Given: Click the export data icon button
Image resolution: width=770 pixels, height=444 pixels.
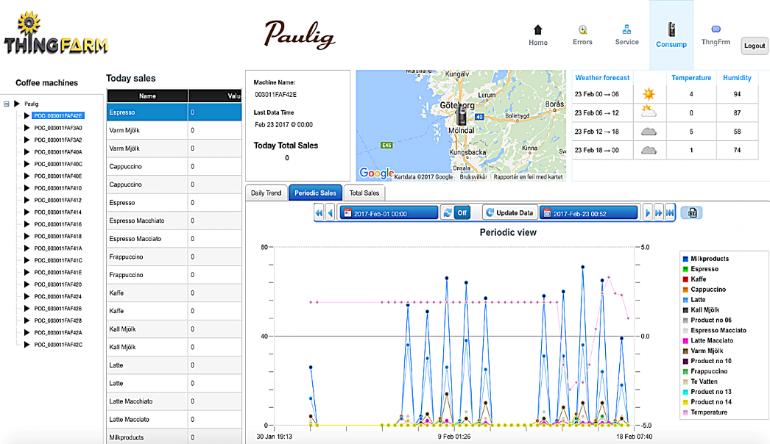Looking at the screenshot, I should (x=692, y=213).
